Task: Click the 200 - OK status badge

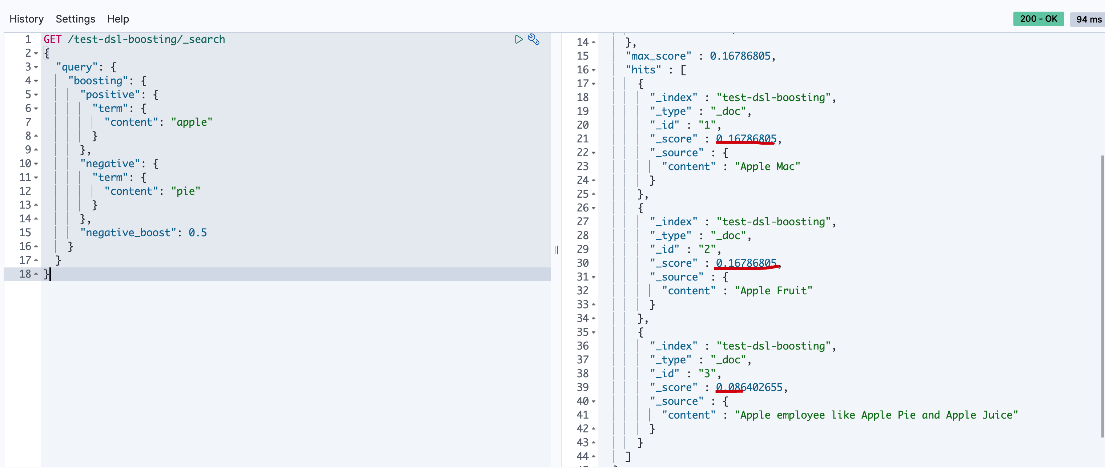Action: pos(1038,19)
